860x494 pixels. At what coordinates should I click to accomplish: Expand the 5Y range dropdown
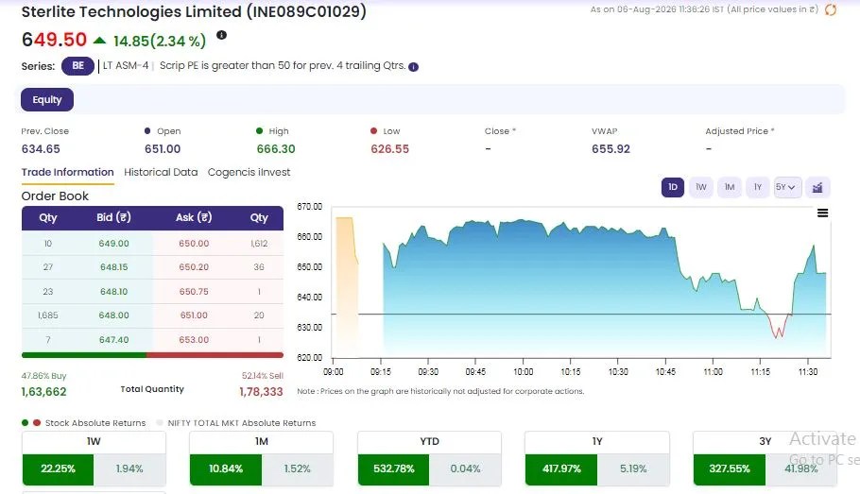[786, 188]
